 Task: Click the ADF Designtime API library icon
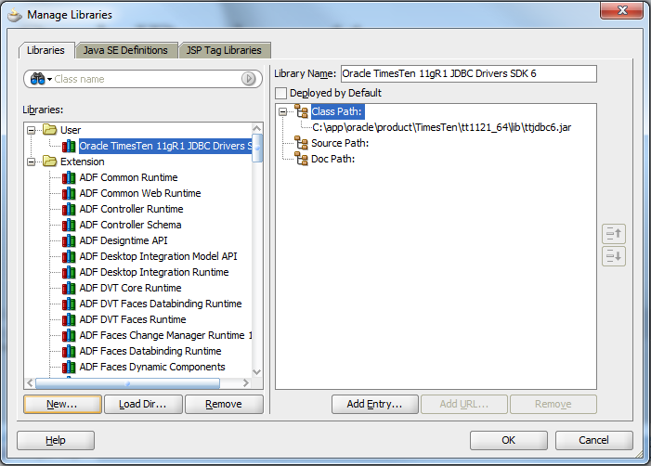[x=69, y=240]
